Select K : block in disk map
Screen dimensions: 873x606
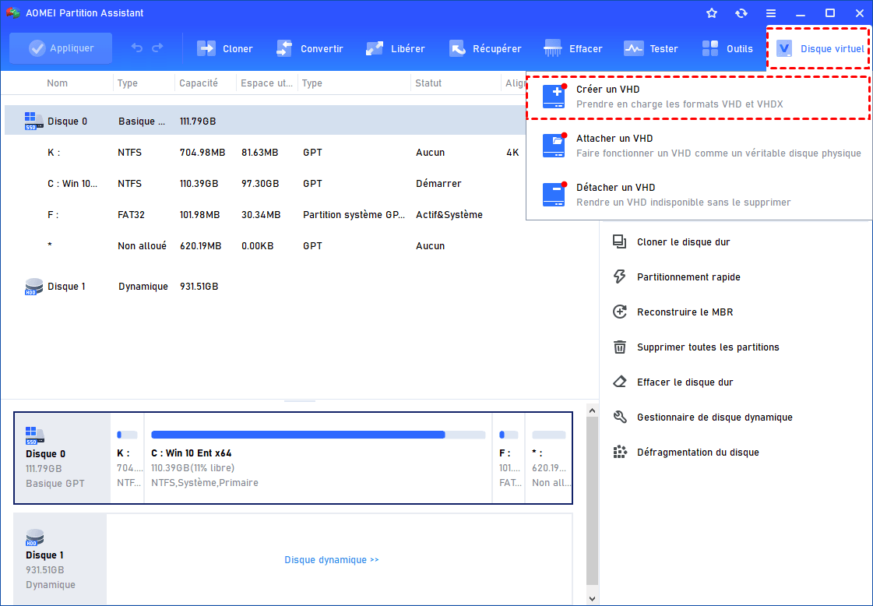tap(127, 458)
